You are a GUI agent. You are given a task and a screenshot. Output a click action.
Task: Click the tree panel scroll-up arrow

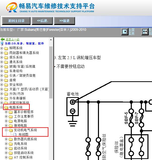point(51,40)
